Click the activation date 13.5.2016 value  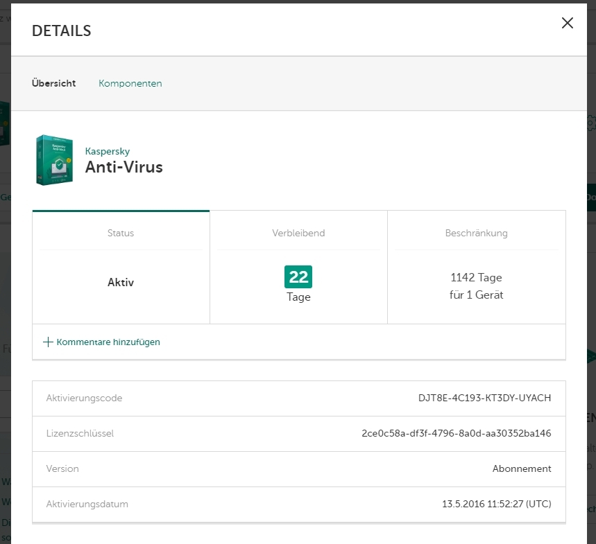[496, 504]
